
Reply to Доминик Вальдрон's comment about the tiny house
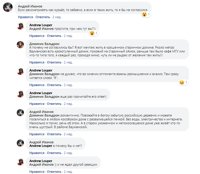[x=54, y=62]
